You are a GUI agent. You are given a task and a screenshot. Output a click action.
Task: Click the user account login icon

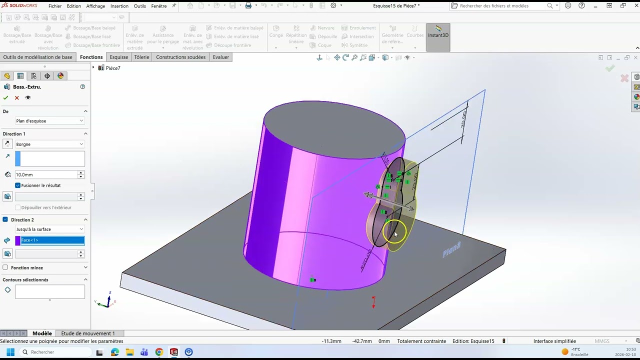568,6
